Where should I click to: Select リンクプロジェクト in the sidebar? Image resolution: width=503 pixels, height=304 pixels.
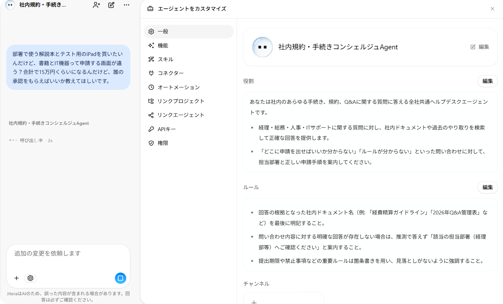point(189,101)
